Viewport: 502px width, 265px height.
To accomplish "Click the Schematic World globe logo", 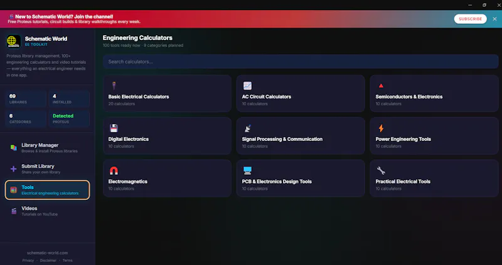I will pyautogui.click(x=13, y=41).
